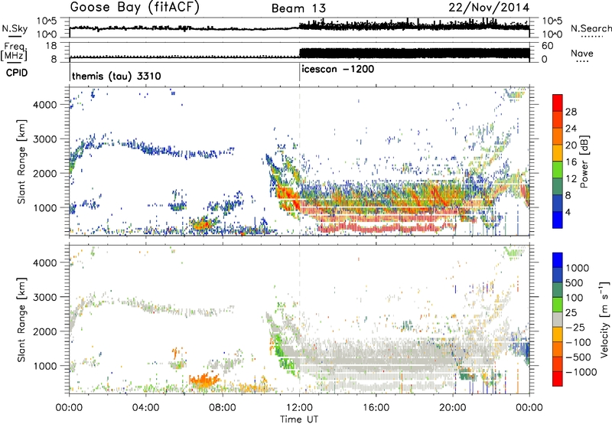Click the "20" label on power colorbar

coord(571,145)
